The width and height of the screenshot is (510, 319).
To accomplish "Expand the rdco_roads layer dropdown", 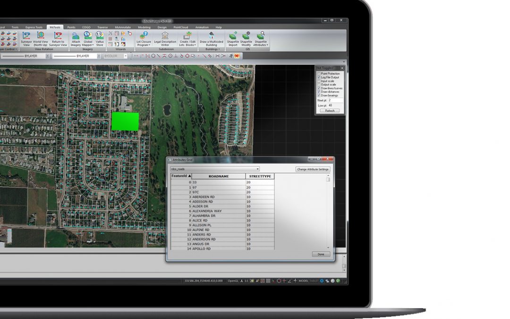I will pos(257,169).
